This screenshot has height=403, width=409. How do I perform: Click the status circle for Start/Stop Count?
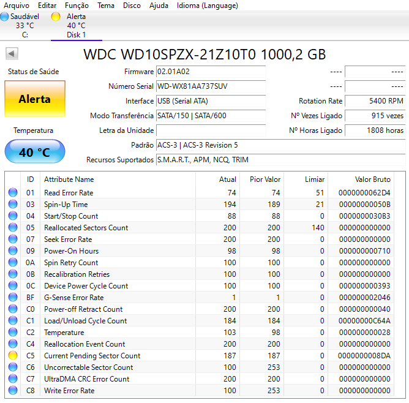pos(13,216)
